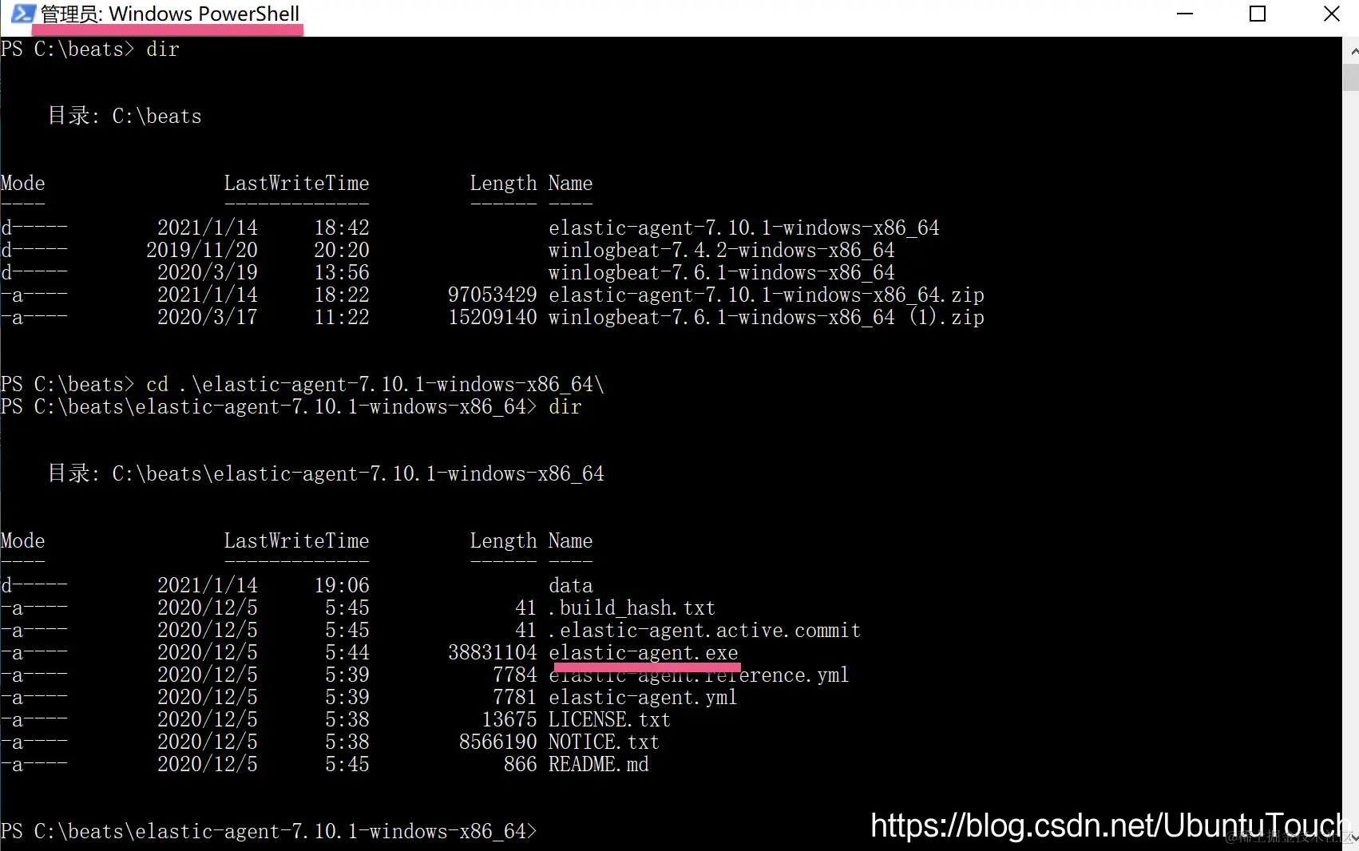Screen dimensions: 1359x851
Task: Click the last empty PS prompt line
Action: point(268,831)
